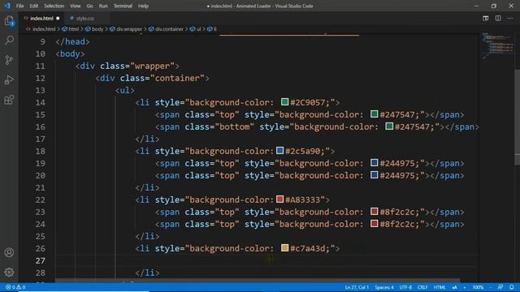The image size is (520, 292).
Task: Open the Selection menu
Action: [x=54, y=6]
